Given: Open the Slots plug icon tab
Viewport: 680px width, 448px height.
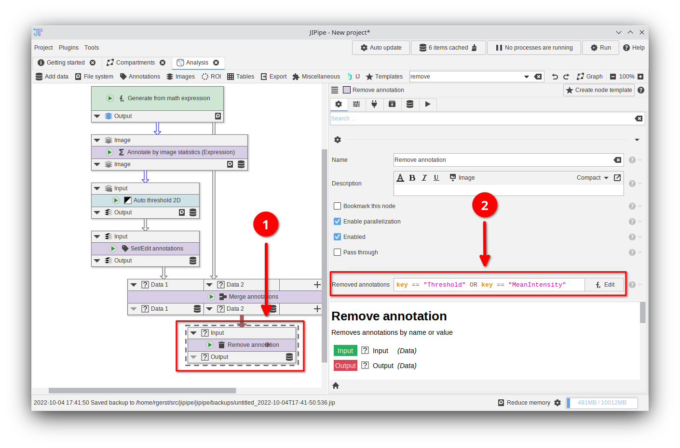Looking at the screenshot, I should (x=374, y=104).
